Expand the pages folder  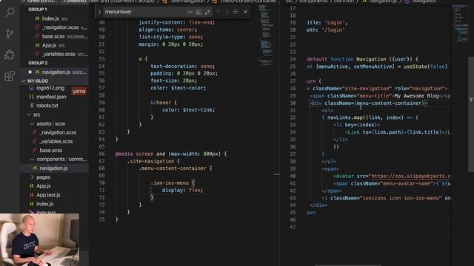pos(55,177)
